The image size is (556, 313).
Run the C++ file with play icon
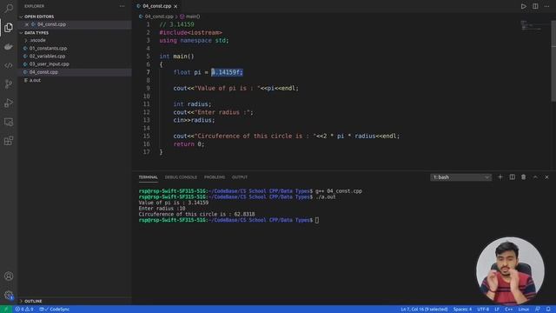[523, 6]
